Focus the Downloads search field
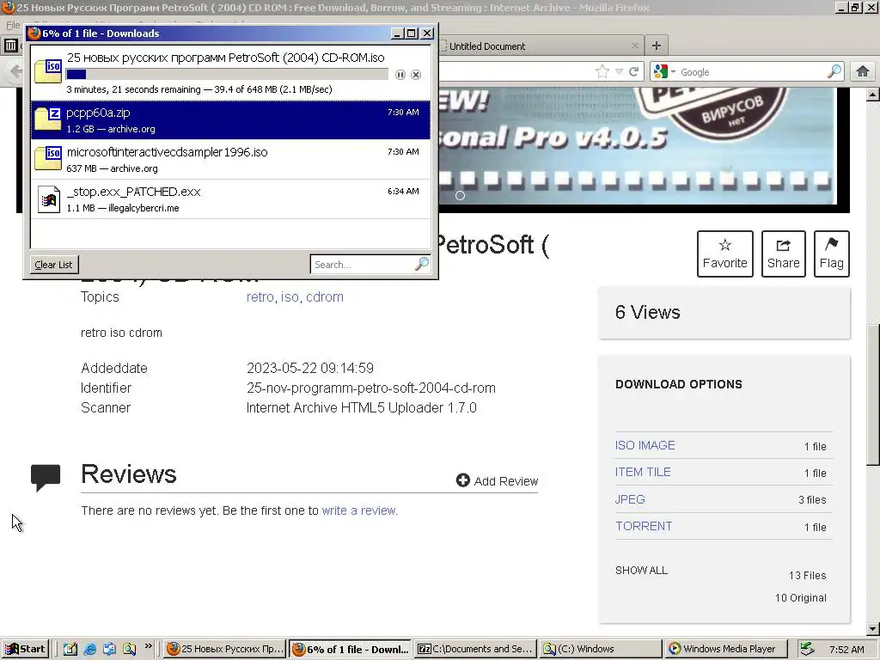The height and width of the screenshot is (660, 880). point(363,265)
